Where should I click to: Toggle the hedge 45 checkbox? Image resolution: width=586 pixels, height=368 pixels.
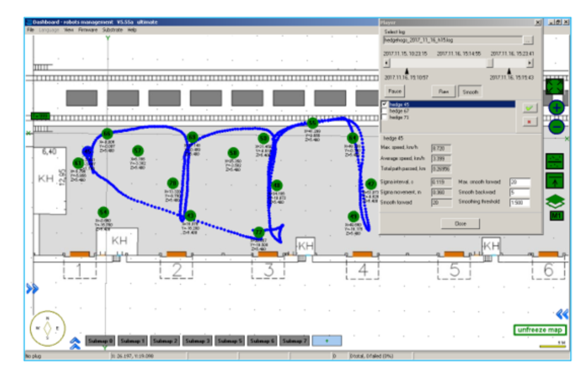(x=385, y=104)
